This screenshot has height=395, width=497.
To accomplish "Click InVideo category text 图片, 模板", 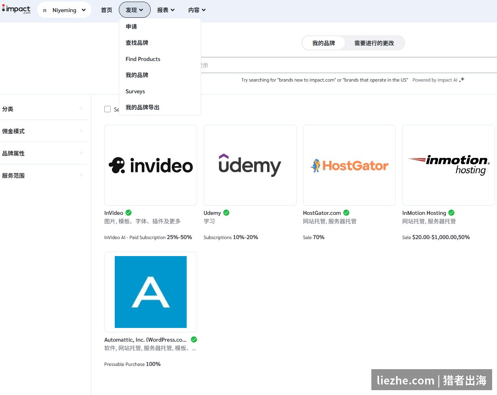I will click(x=143, y=221).
